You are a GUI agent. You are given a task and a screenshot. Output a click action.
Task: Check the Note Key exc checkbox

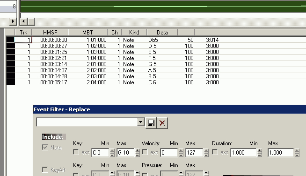[x=76, y=152]
